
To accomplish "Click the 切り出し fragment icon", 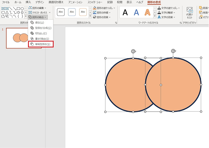I will point(32,33).
